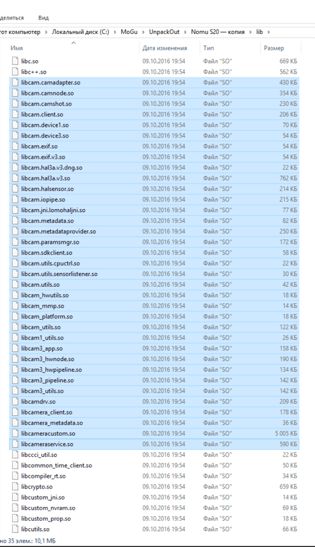Click the libcameracustom.so file icon

point(15,433)
